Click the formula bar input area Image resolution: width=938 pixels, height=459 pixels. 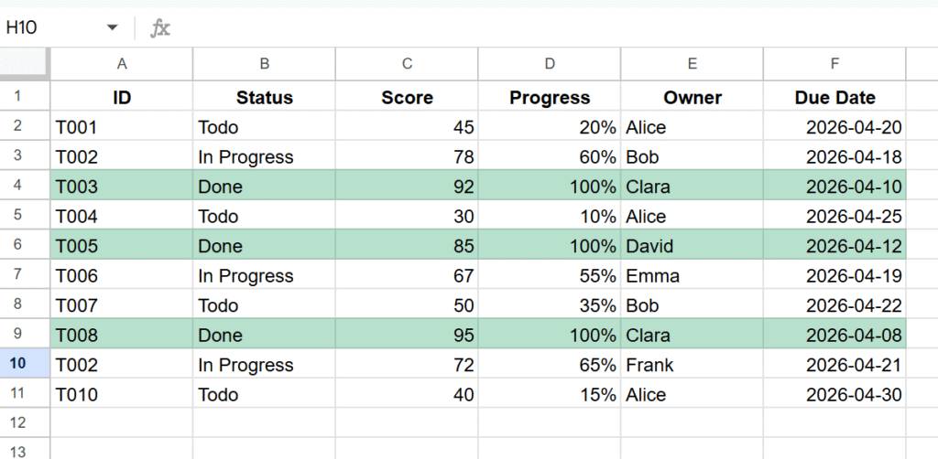(550, 27)
